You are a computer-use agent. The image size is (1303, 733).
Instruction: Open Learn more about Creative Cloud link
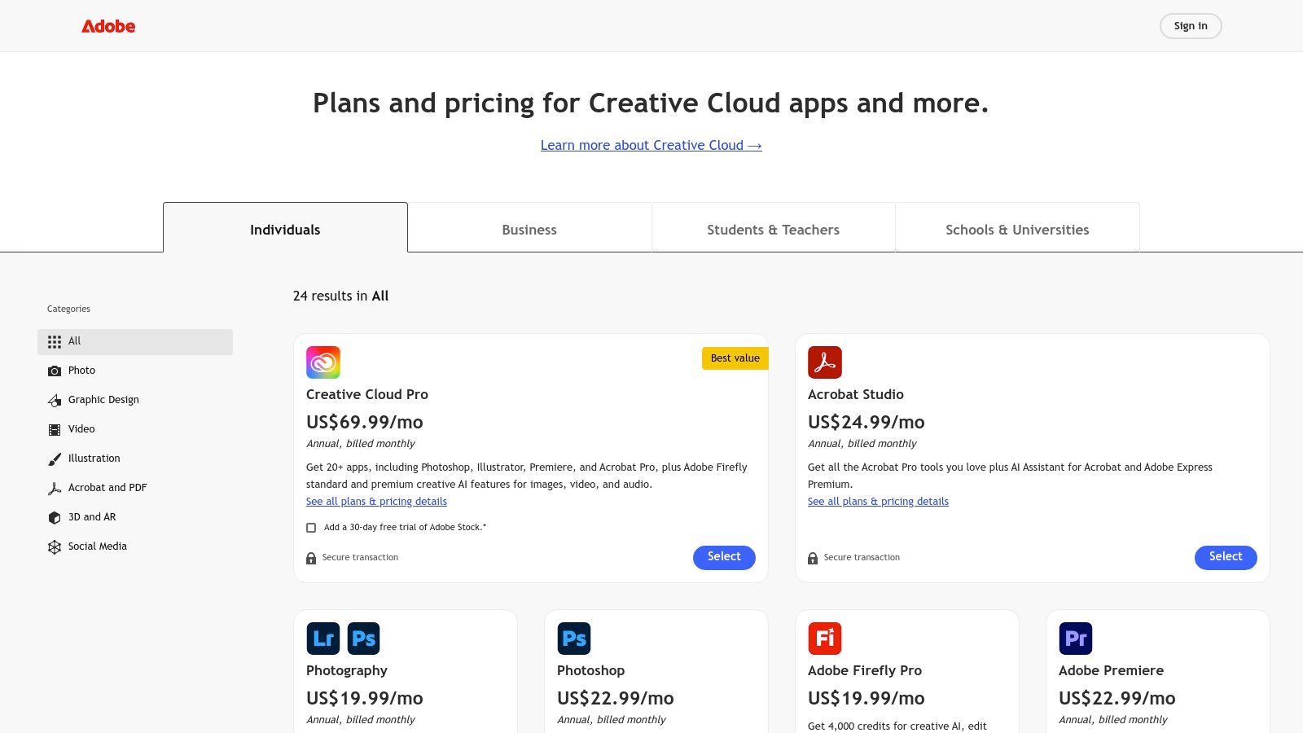tap(651, 145)
